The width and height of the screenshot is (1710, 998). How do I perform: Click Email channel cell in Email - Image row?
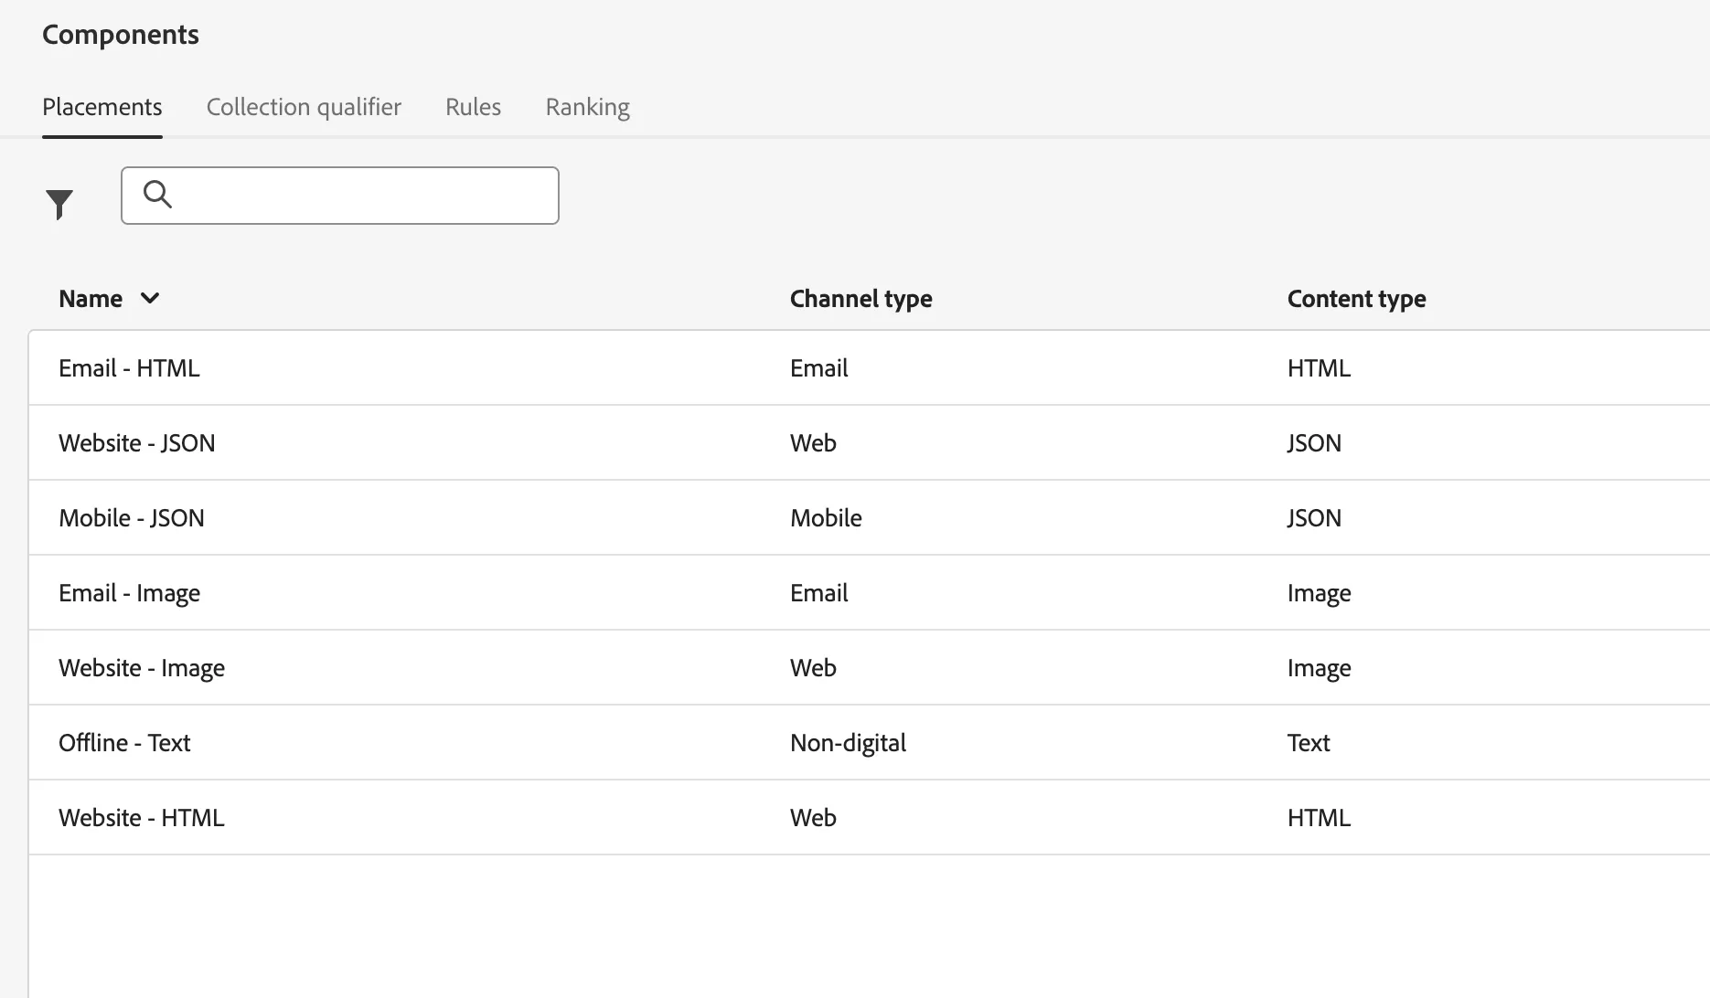point(819,592)
